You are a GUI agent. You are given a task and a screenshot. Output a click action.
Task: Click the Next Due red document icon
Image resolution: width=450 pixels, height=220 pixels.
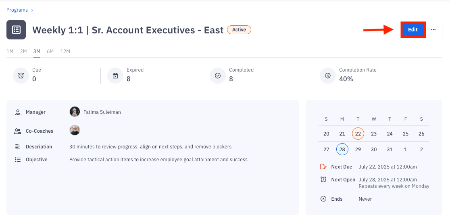323,167
